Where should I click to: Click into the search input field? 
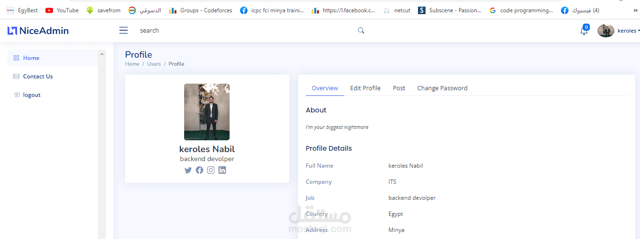click(x=237, y=31)
